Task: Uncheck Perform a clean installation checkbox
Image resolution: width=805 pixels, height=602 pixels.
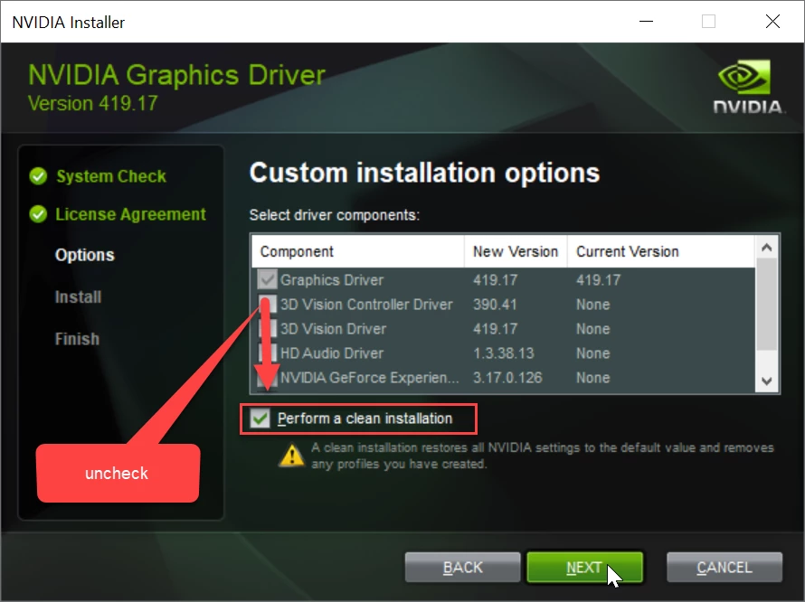Action: point(260,419)
